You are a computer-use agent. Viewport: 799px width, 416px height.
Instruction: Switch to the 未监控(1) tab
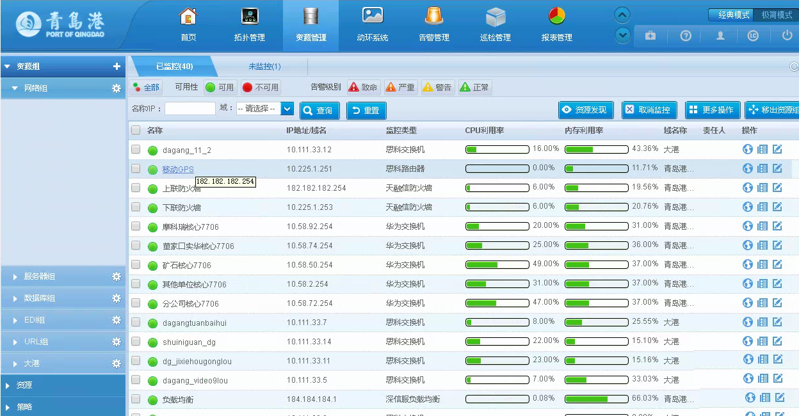pyautogui.click(x=264, y=67)
